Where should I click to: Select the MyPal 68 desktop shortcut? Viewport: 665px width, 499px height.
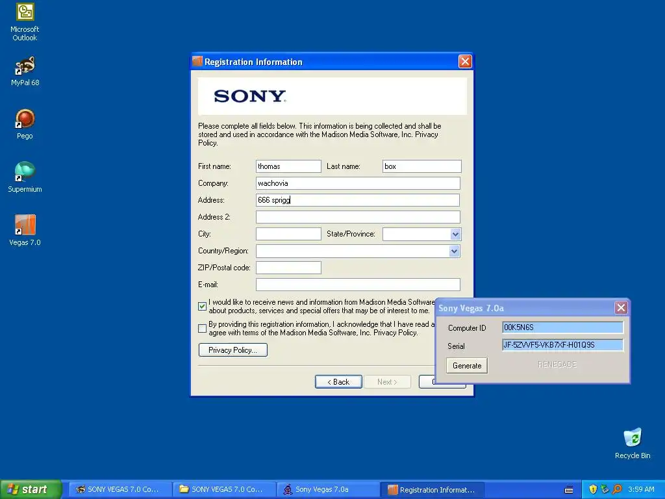25,71
